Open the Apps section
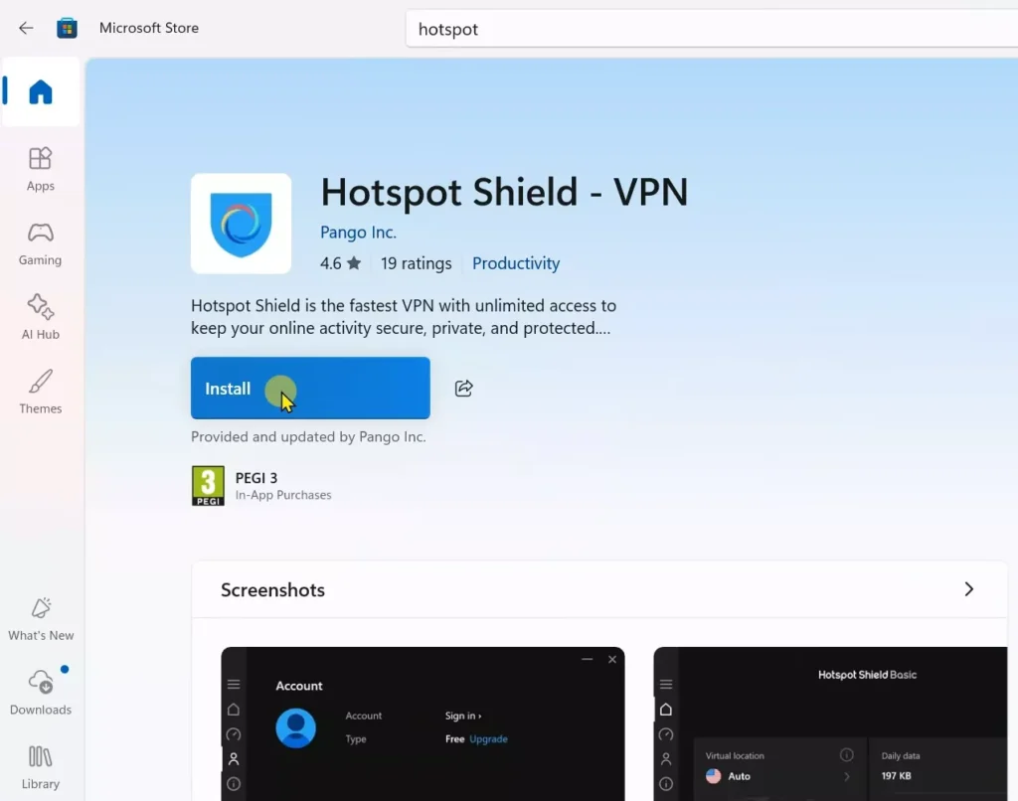 pyautogui.click(x=40, y=167)
